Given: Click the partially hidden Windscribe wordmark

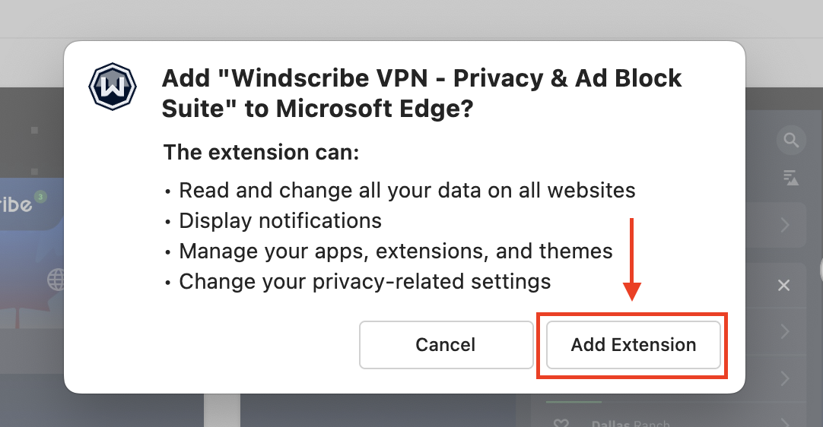Looking at the screenshot, I should [15, 205].
